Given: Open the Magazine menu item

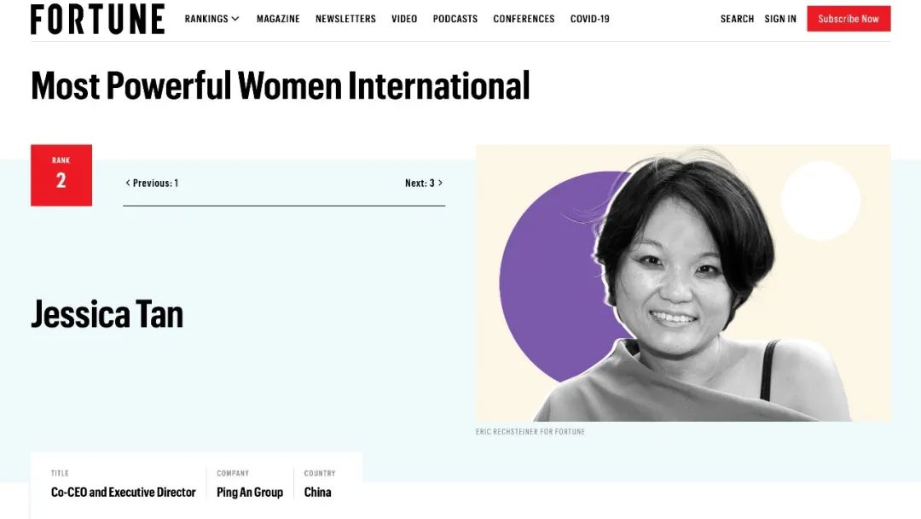Looking at the screenshot, I should (278, 19).
